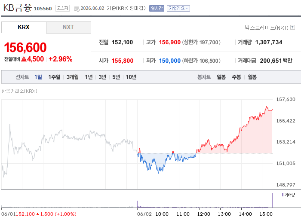Click the 12:00 time axis label
This screenshot has height=223, width=301.
(x=203, y=214)
